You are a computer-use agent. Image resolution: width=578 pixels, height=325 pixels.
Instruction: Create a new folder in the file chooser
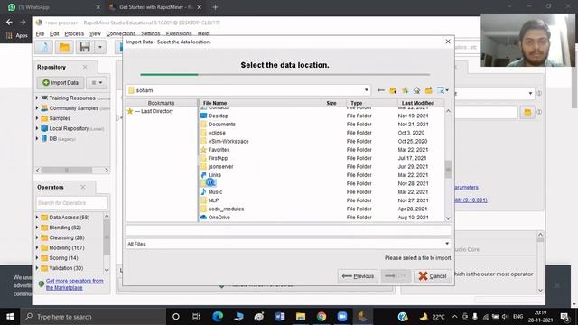[x=393, y=90]
